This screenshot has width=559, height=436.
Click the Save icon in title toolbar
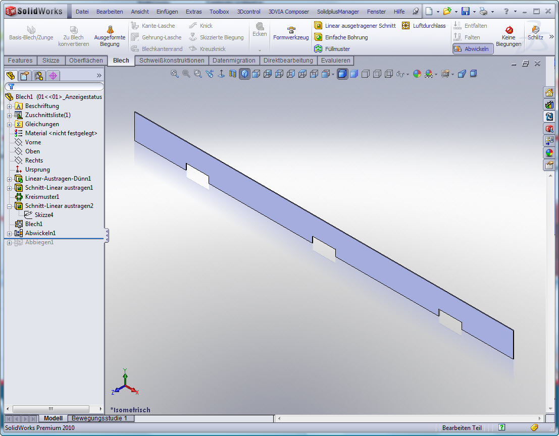[x=466, y=12]
